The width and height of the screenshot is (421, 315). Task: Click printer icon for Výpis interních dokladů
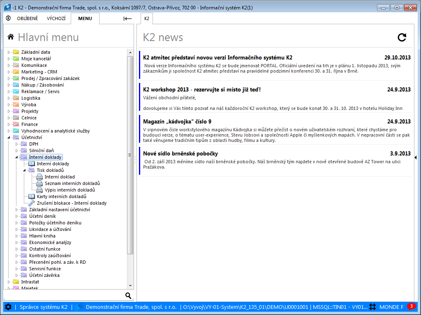tap(39, 190)
